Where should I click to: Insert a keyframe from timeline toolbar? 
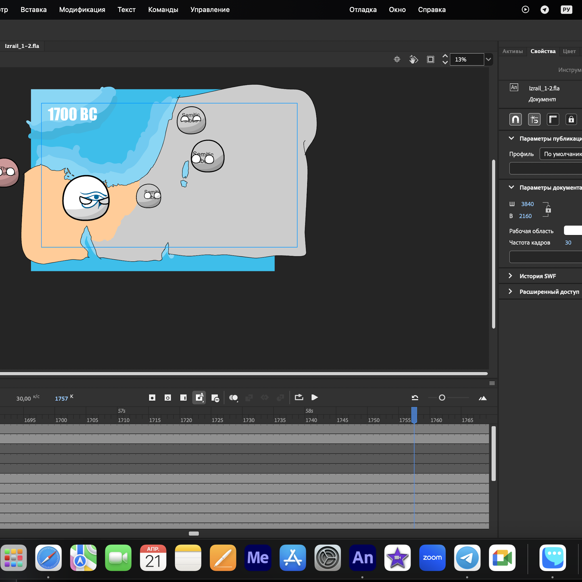pyautogui.click(x=152, y=398)
